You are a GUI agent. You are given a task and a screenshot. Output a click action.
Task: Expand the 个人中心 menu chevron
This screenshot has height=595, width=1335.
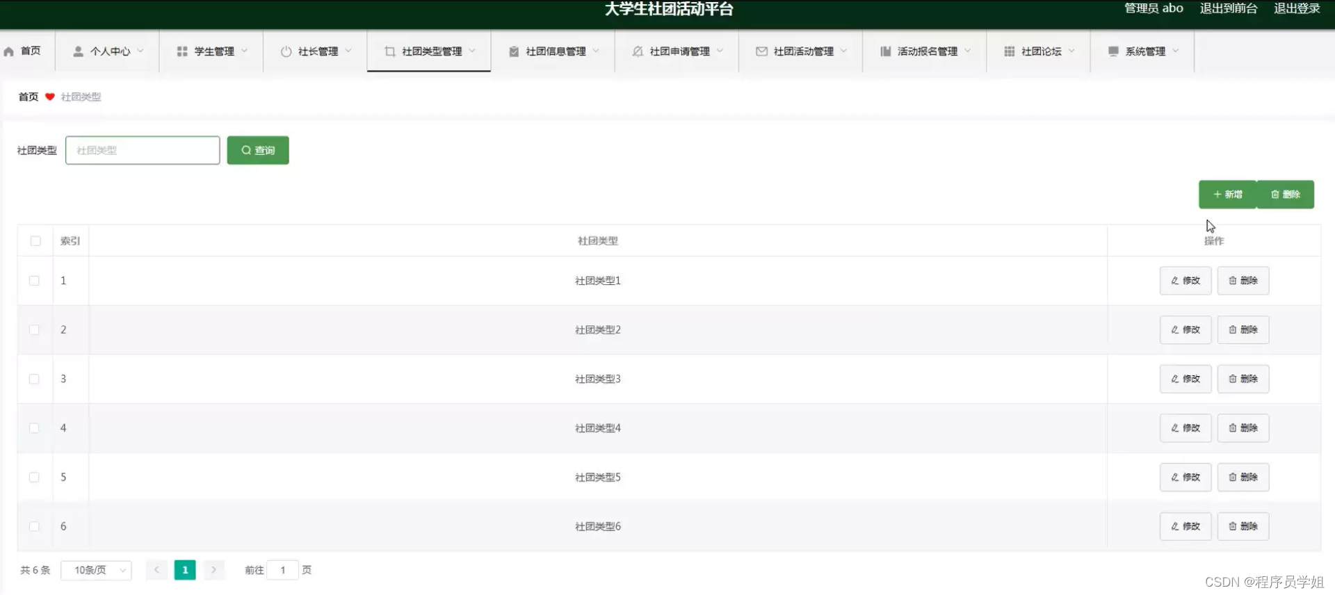click(x=140, y=51)
